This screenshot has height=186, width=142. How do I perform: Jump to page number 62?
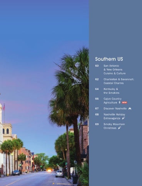click(x=97, y=79)
